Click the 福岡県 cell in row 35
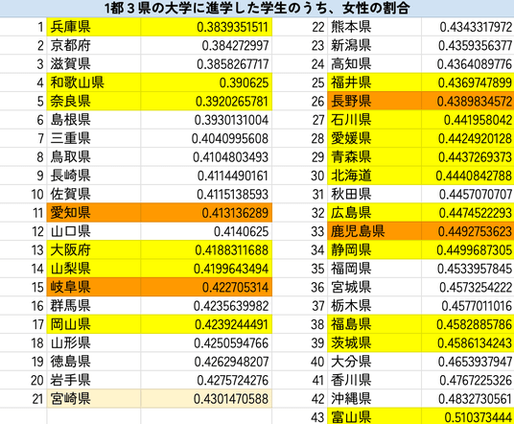Screen dimensions: 514x424 click(374, 269)
